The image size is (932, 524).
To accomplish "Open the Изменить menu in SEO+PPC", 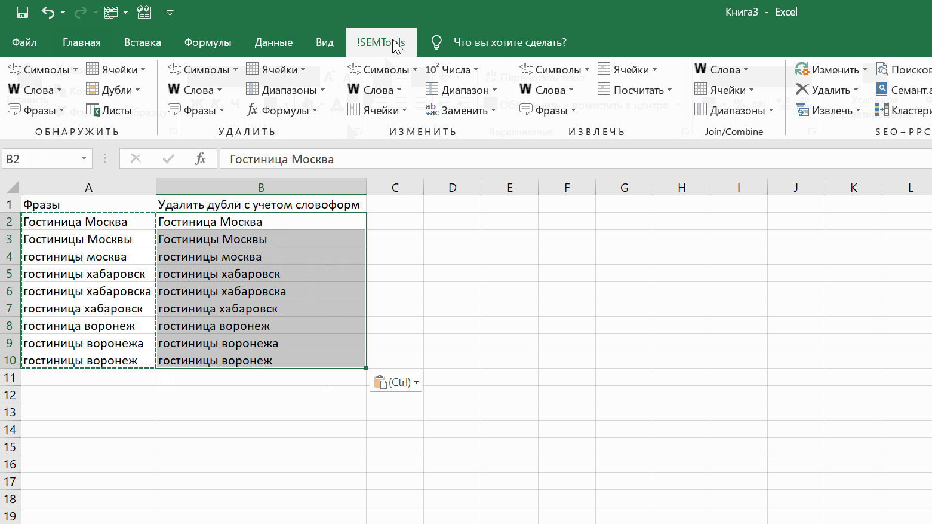I will coord(831,70).
